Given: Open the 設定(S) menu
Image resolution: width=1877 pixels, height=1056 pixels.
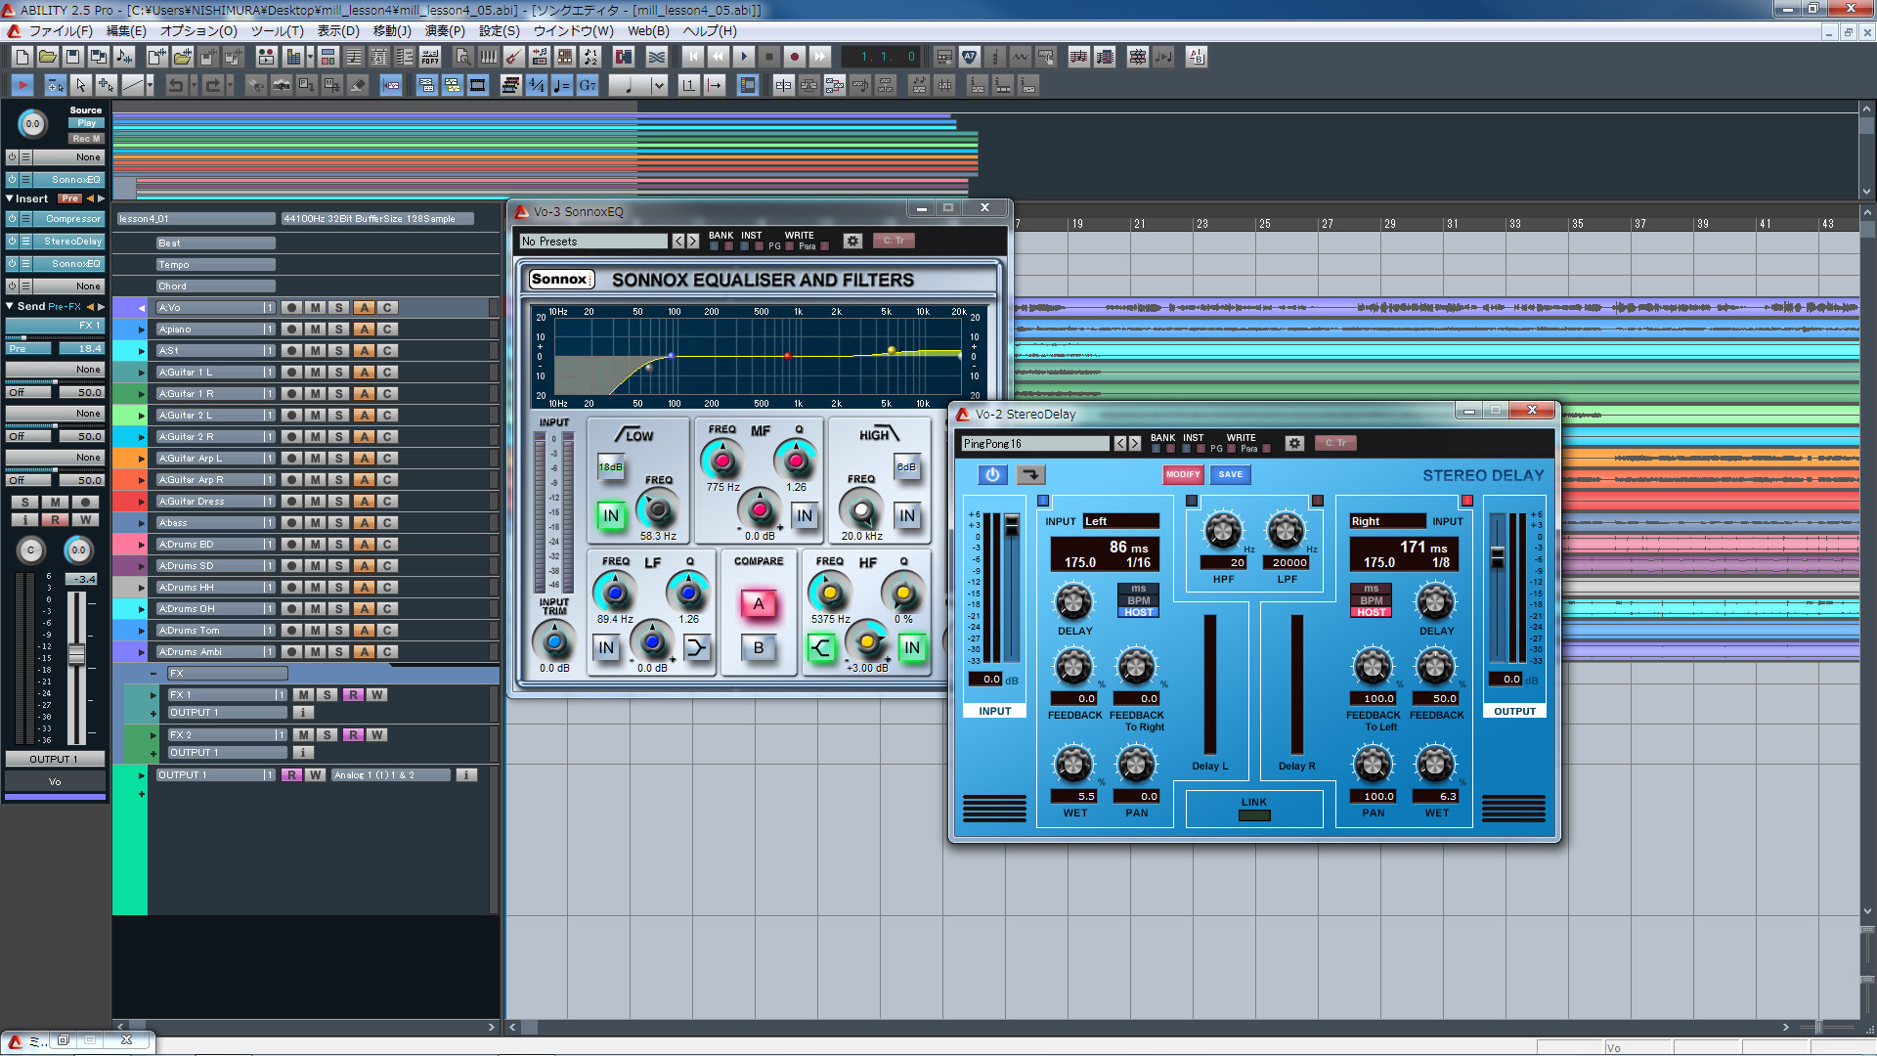Looking at the screenshot, I should [499, 31].
